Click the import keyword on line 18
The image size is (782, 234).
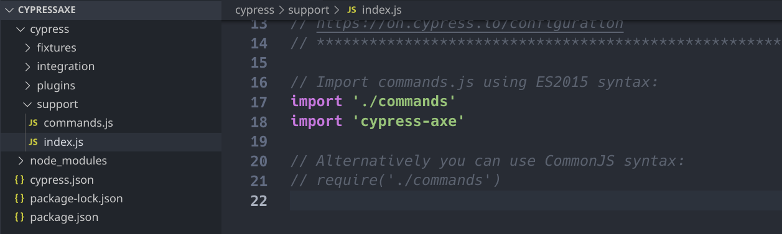[316, 121]
